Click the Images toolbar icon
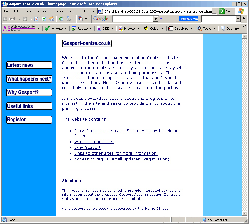Image resolution: width=249 pixels, height=224 pixels. (x=121, y=29)
